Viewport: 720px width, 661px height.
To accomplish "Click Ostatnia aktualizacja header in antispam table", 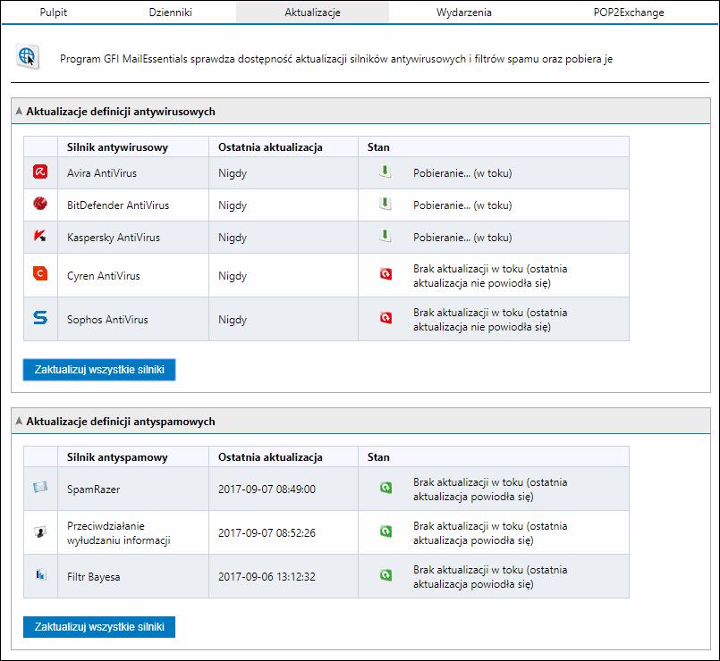I will pos(270,456).
